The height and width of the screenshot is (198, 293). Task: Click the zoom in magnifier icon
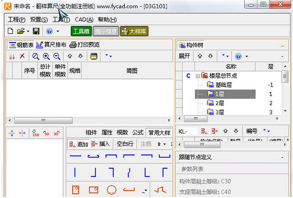click(x=46, y=56)
